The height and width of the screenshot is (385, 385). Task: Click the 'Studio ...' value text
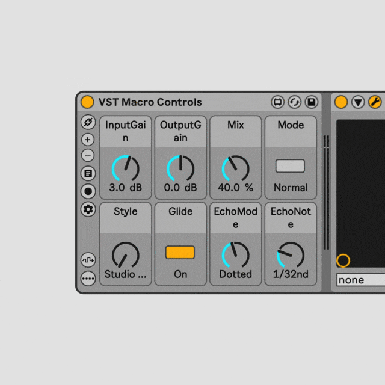click(x=126, y=274)
